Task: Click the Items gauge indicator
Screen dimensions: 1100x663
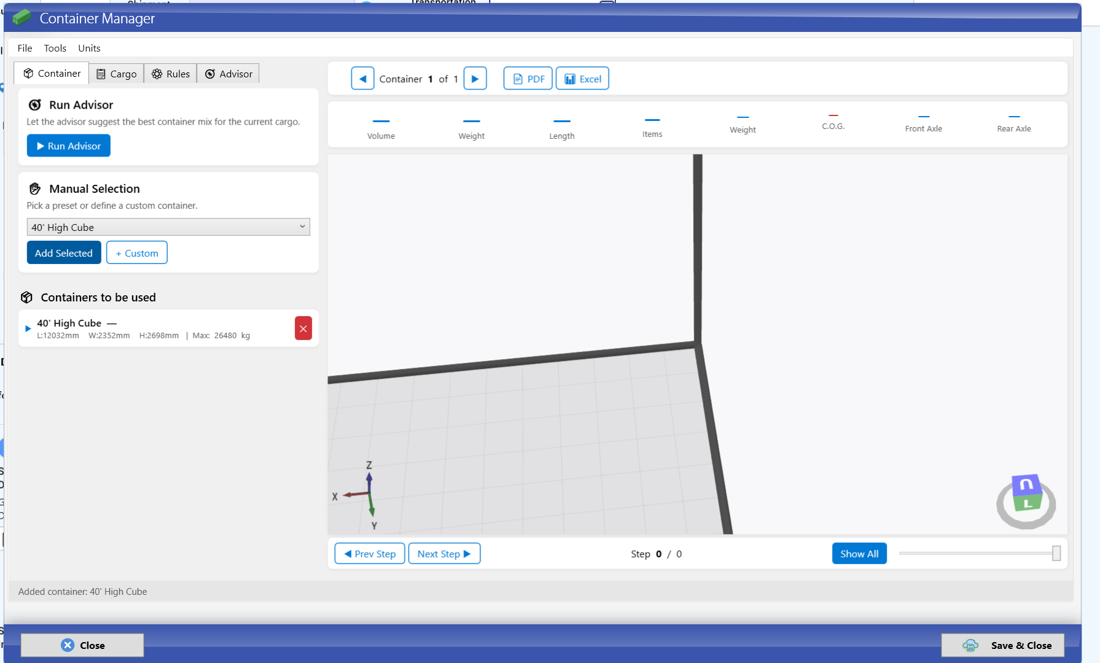Action: (653, 128)
